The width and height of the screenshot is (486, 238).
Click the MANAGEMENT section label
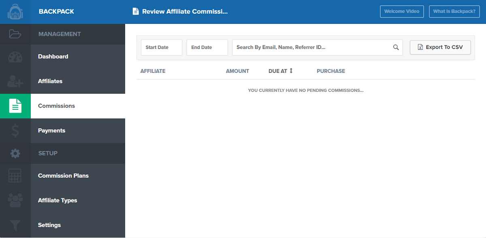pyautogui.click(x=60, y=34)
